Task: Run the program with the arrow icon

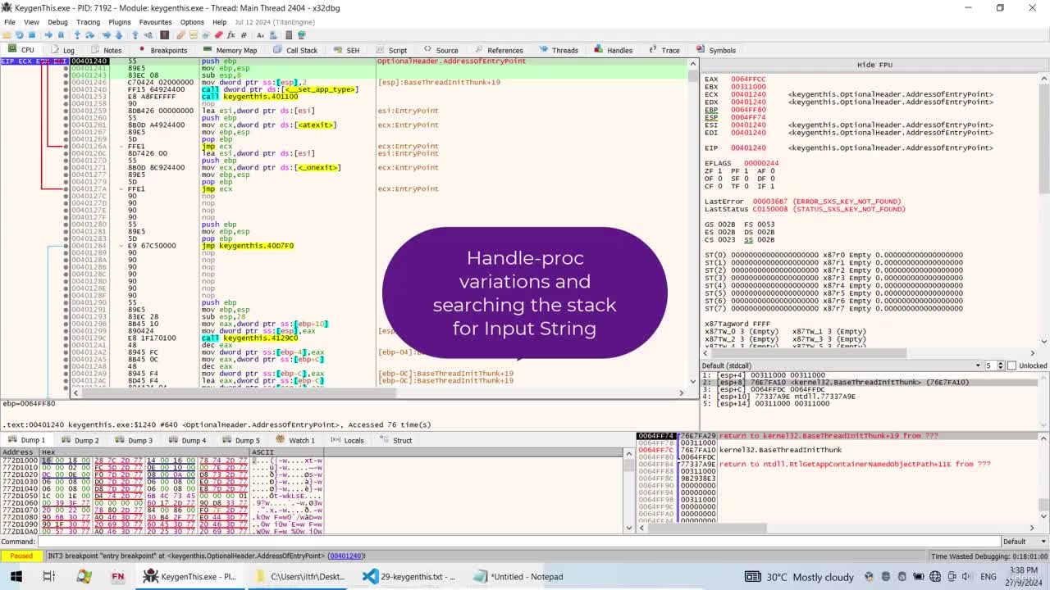Action: click(x=48, y=35)
